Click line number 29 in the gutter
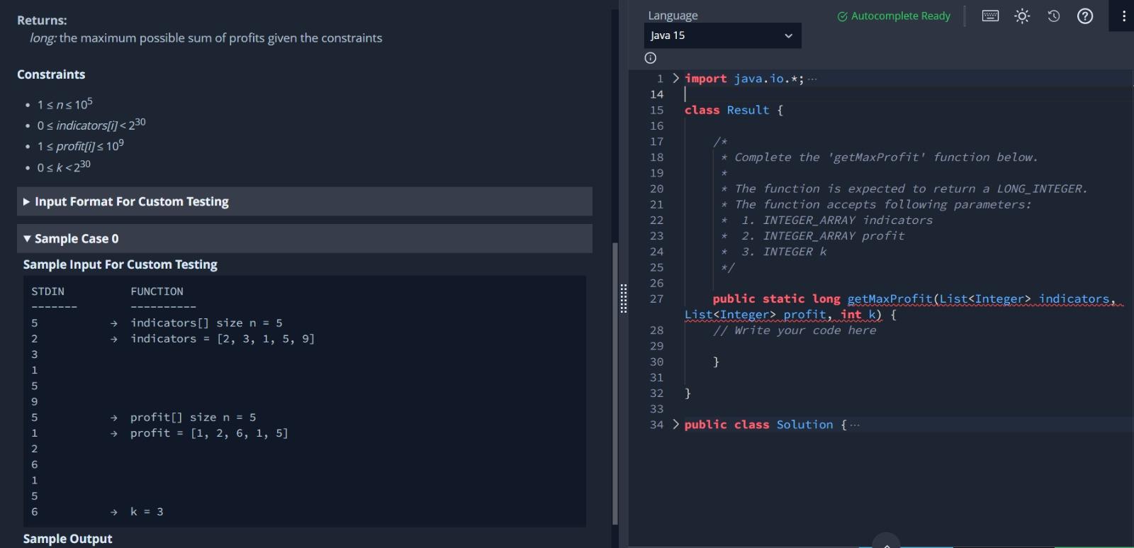 pyautogui.click(x=656, y=346)
